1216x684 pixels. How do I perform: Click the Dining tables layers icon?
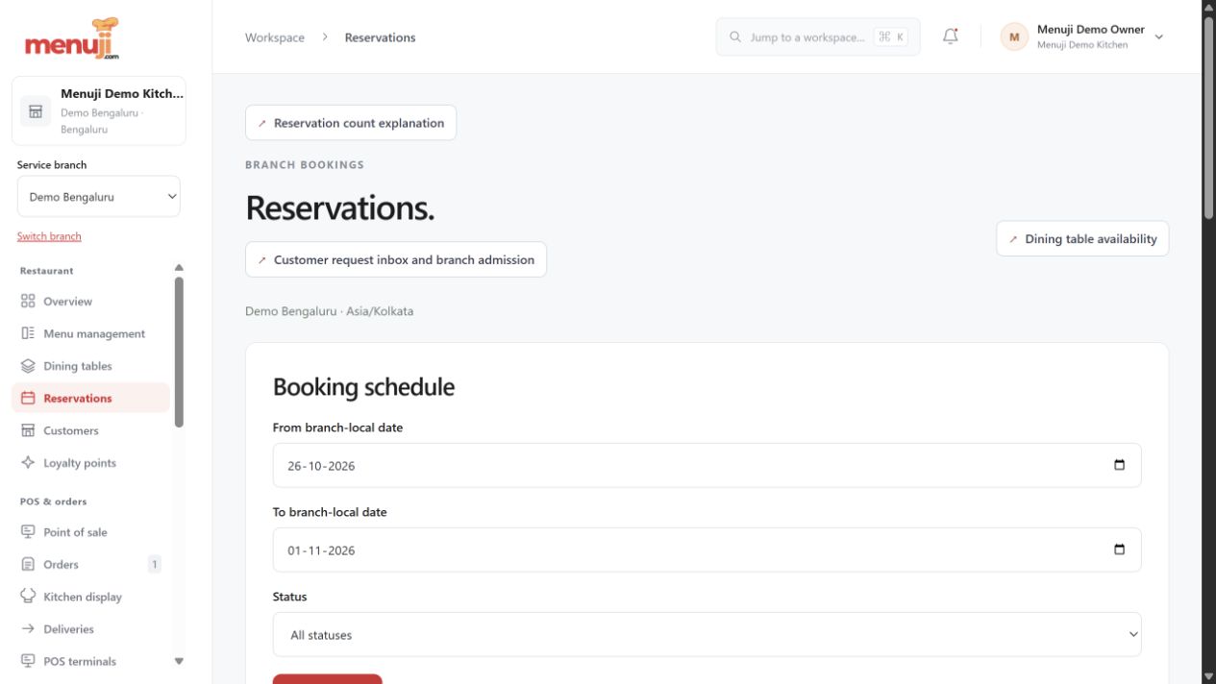pyautogui.click(x=28, y=366)
